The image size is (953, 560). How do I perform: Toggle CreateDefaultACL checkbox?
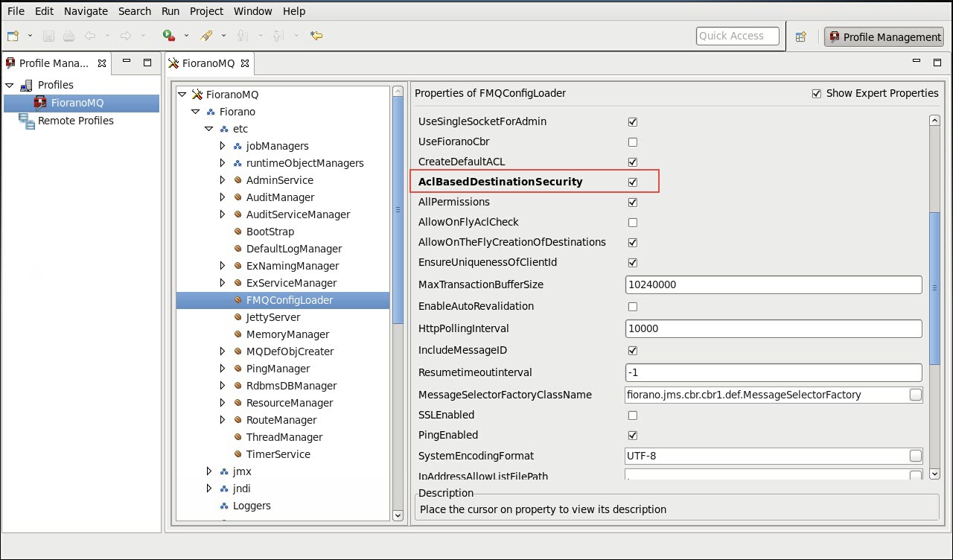click(633, 162)
